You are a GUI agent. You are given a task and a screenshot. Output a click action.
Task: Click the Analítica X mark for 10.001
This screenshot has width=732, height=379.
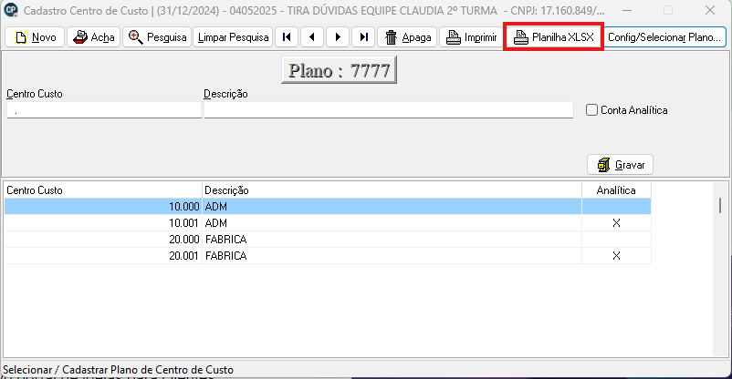click(616, 223)
